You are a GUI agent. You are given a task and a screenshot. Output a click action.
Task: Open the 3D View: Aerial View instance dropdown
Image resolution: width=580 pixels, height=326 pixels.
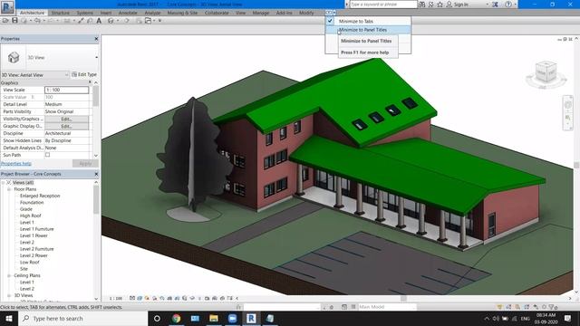35,74
